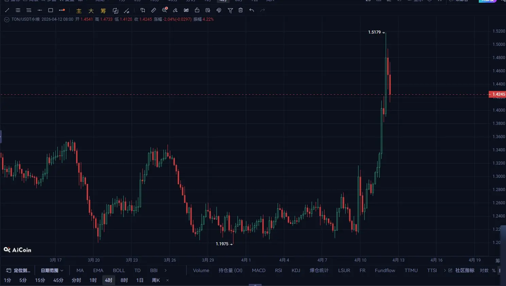The image size is (506, 286).
Task: Open the 日期范围 date range dropdown
Action: click(x=52, y=270)
